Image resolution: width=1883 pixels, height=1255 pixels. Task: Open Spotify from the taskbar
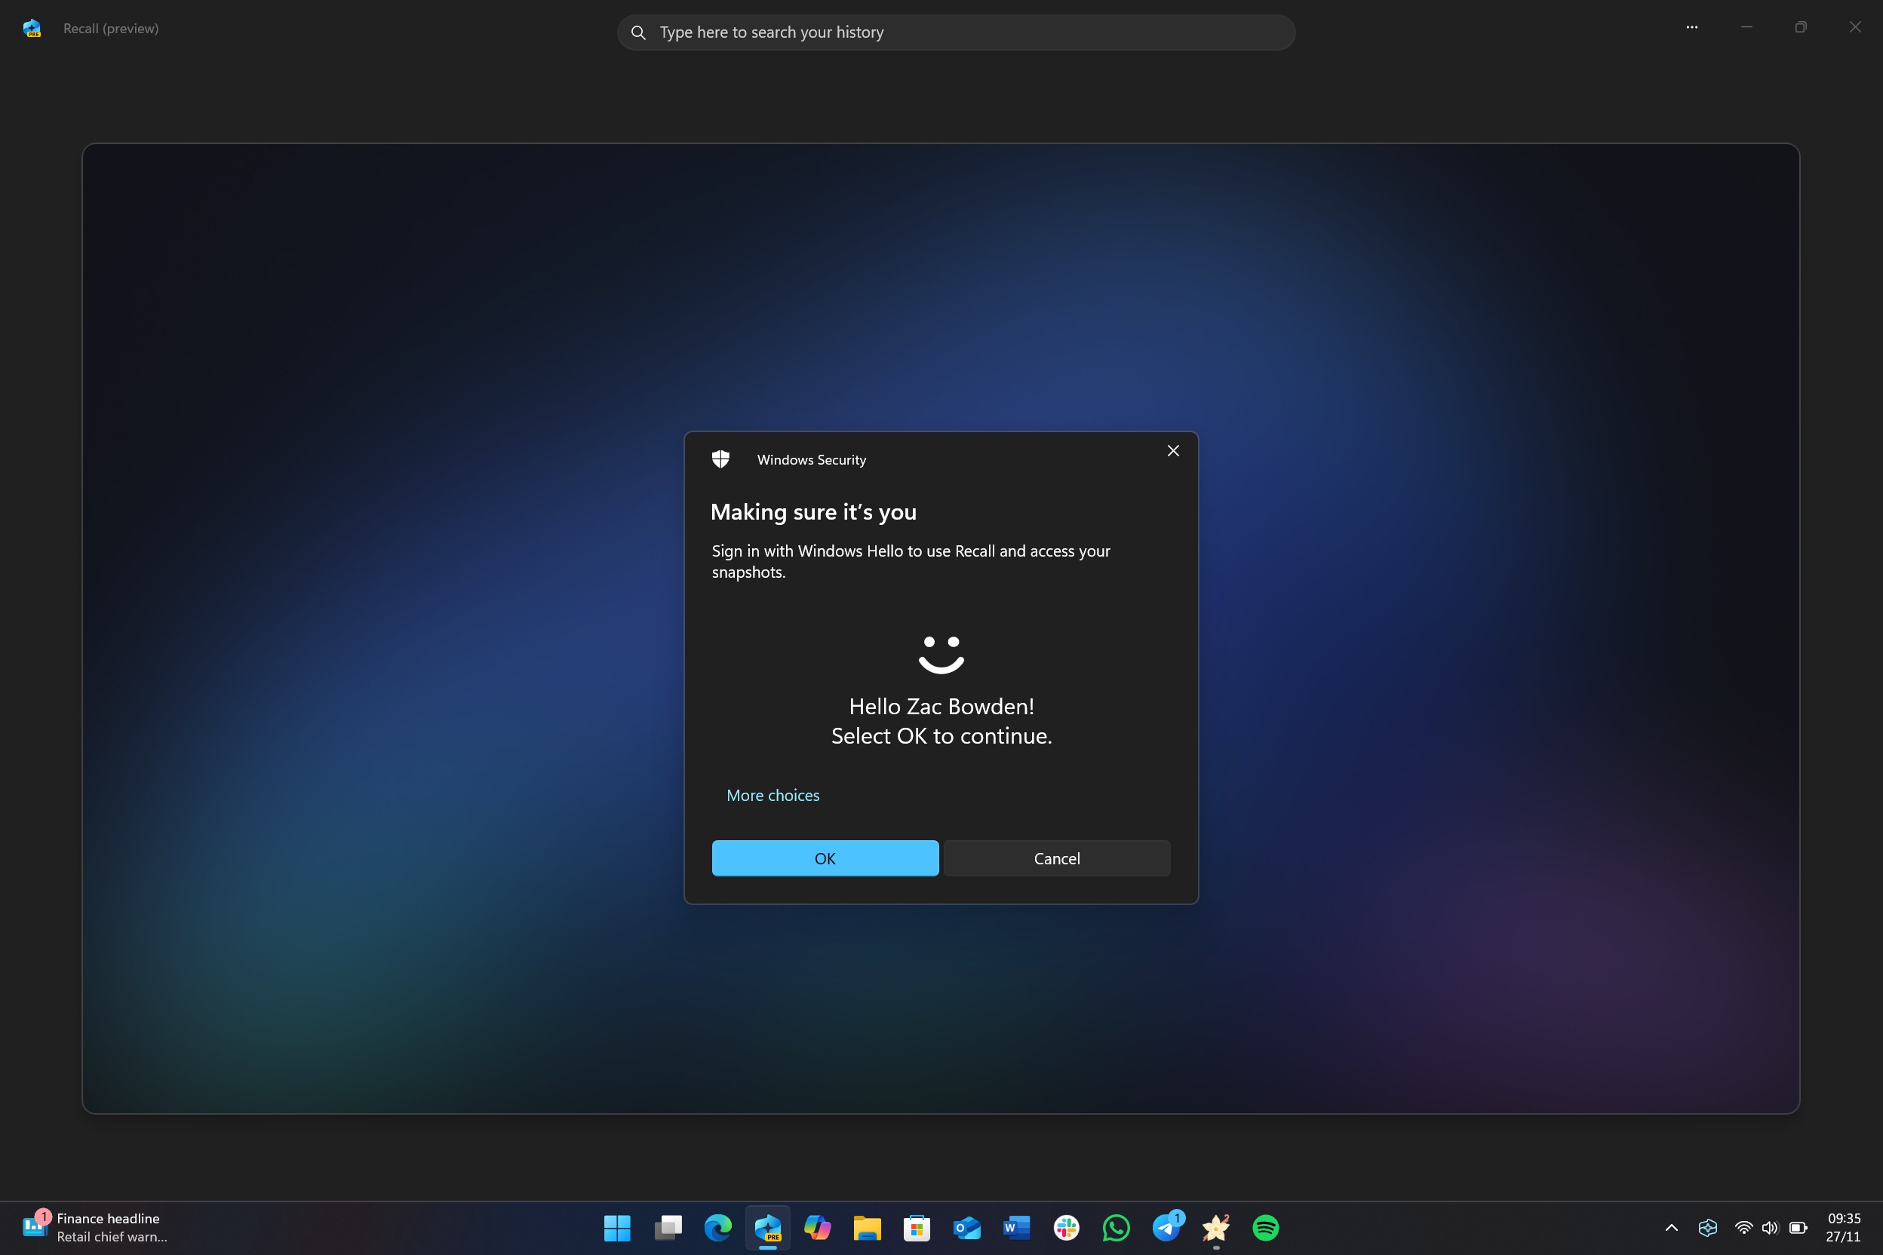tap(1266, 1227)
